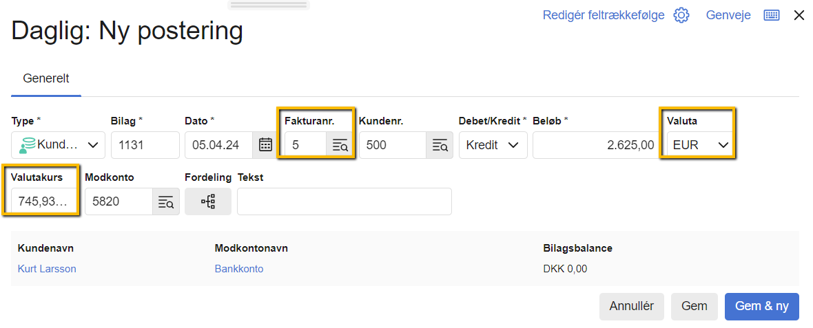Open the Debet/Kredit dropdown

tap(493, 145)
